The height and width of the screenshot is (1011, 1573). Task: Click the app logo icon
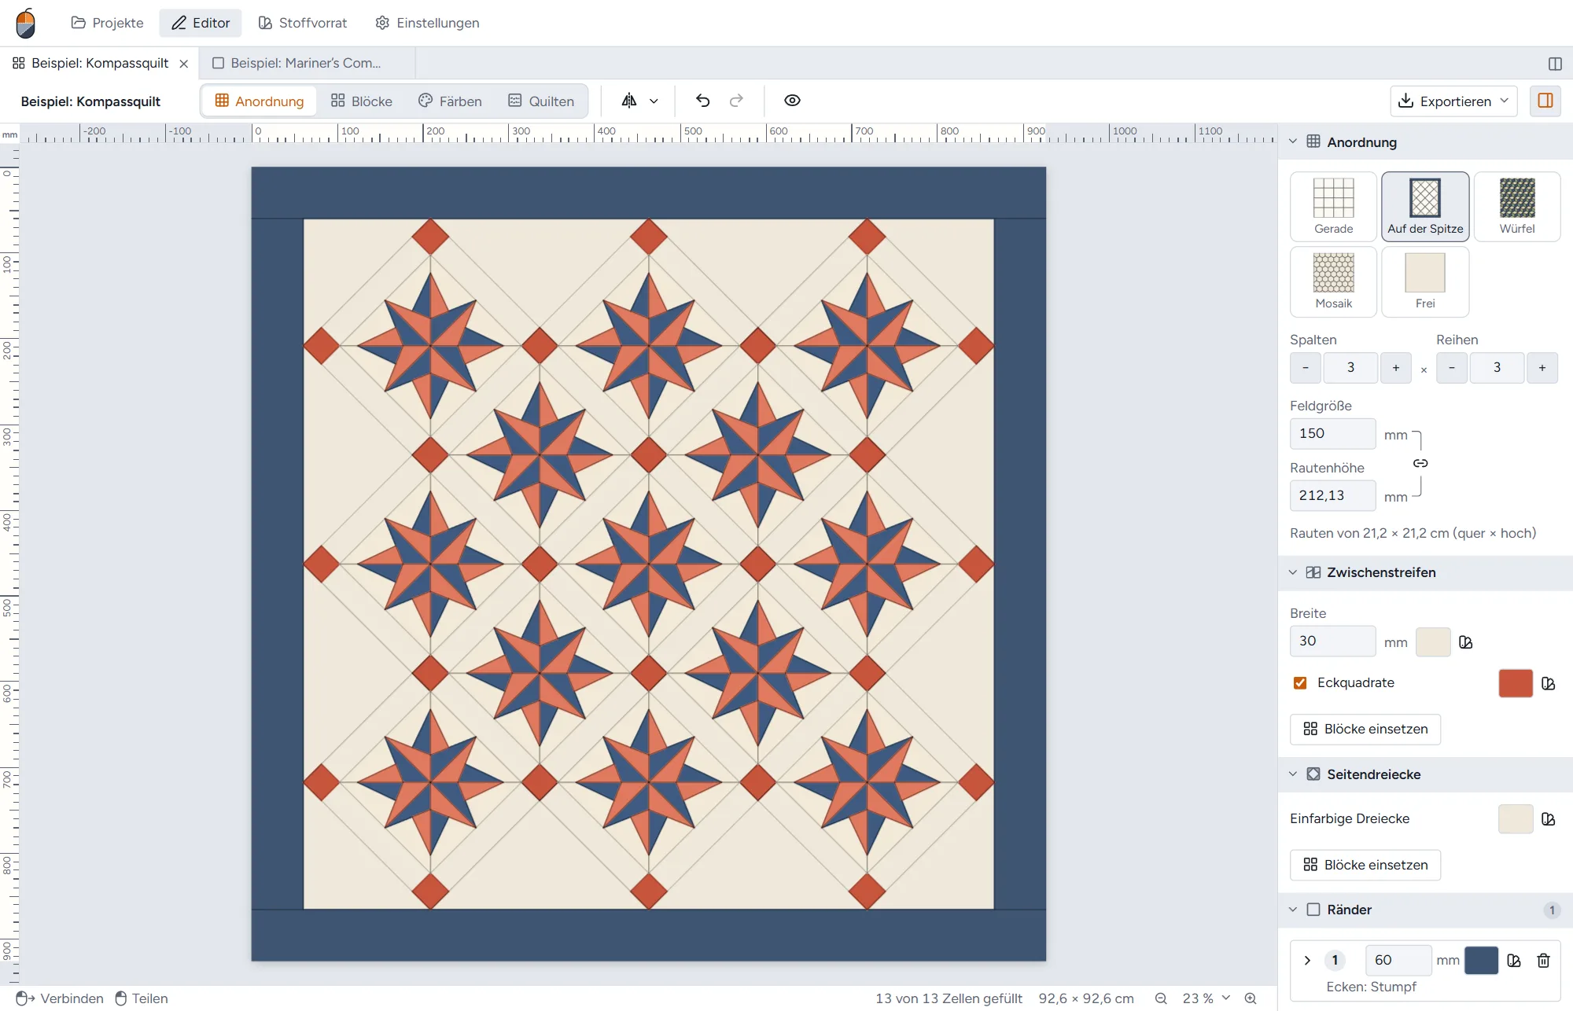click(x=26, y=23)
